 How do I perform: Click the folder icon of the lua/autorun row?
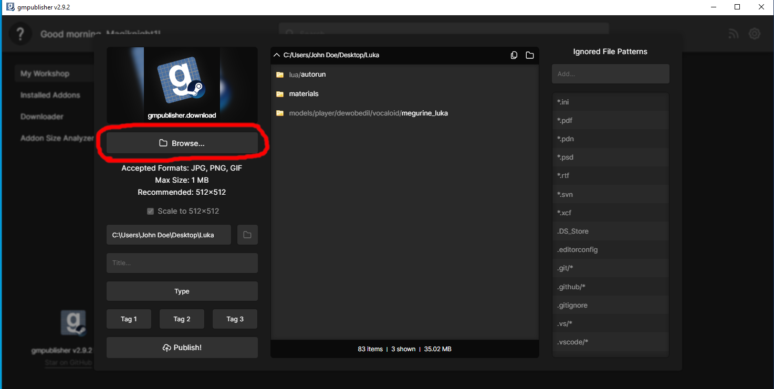pyautogui.click(x=280, y=75)
